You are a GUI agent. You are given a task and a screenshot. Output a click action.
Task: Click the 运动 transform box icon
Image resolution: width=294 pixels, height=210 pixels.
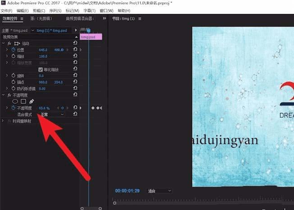17,43
